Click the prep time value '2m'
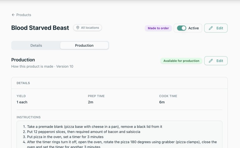 [x=90, y=102]
